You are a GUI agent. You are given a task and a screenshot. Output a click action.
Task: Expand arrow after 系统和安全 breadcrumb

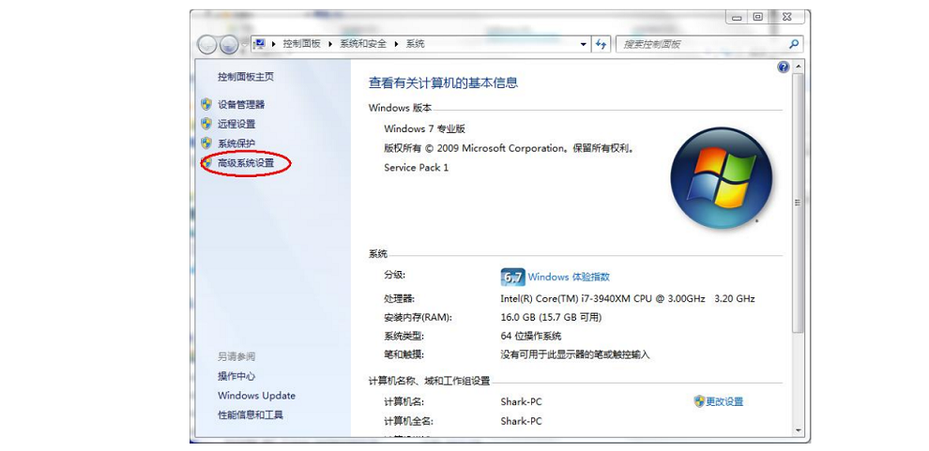(397, 44)
